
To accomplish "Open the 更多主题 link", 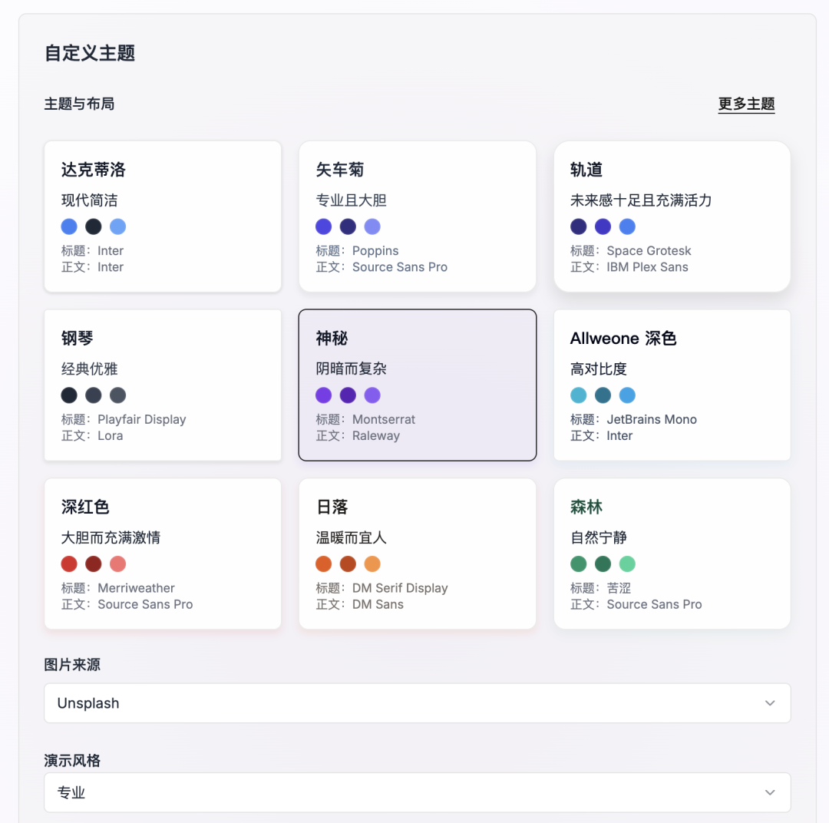I will tap(745, 104).
